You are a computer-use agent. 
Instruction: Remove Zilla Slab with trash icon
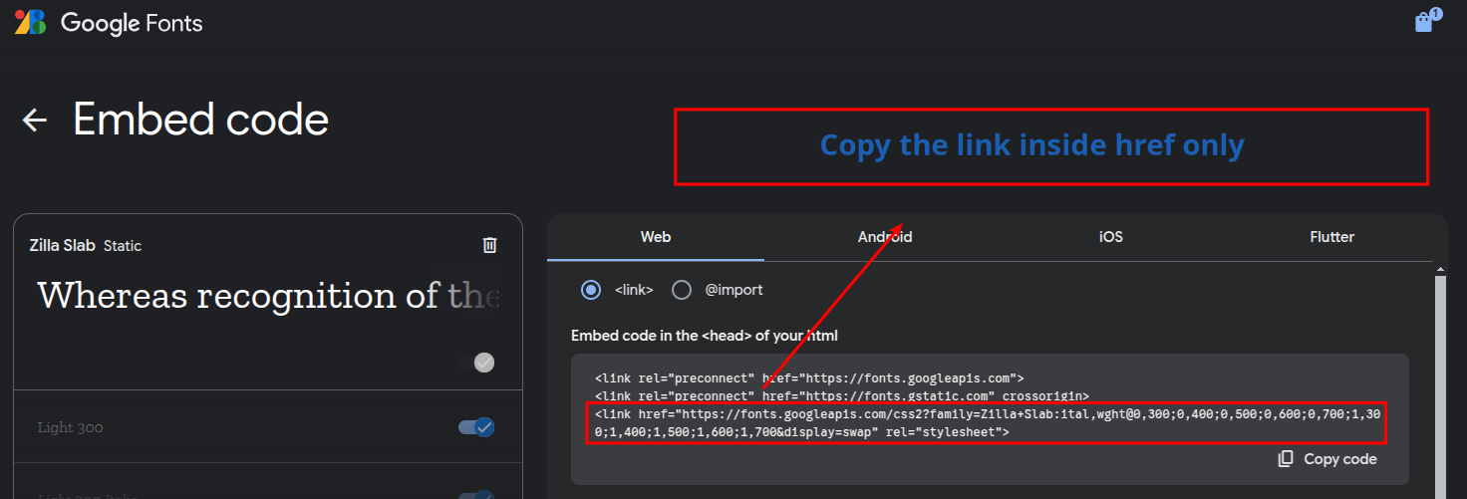tap(489, 245)
